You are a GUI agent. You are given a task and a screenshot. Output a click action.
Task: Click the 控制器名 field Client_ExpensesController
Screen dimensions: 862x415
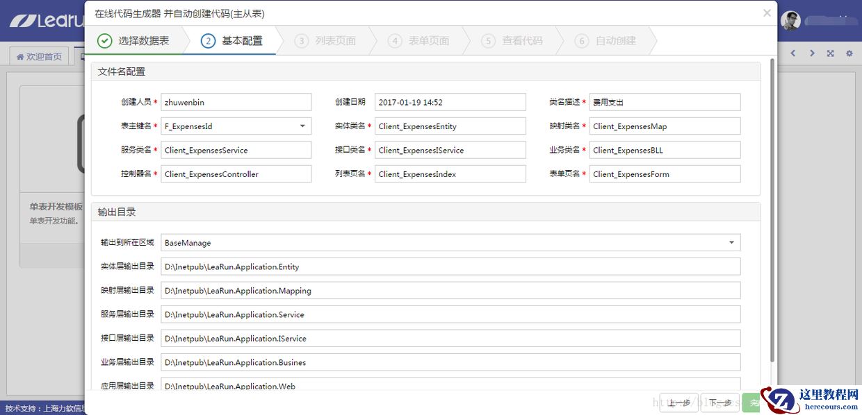236,174
